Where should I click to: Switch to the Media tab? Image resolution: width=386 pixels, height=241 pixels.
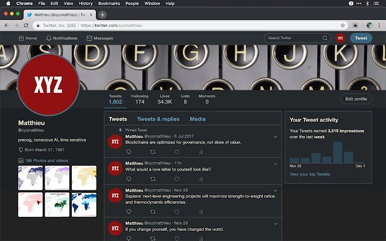197,119
